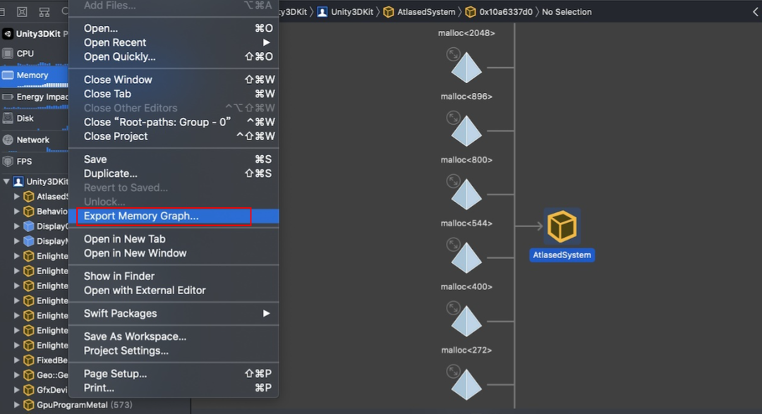Select Open... from the File menu

[174, 28]
